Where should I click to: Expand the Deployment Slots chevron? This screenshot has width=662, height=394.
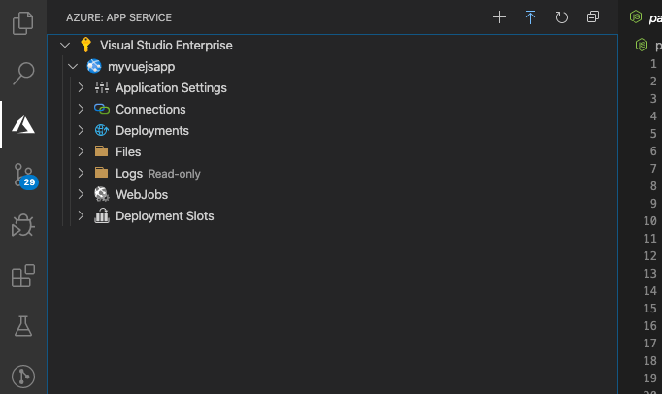pos(81,215)
